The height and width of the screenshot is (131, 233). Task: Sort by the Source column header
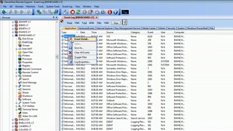point(110,32)
